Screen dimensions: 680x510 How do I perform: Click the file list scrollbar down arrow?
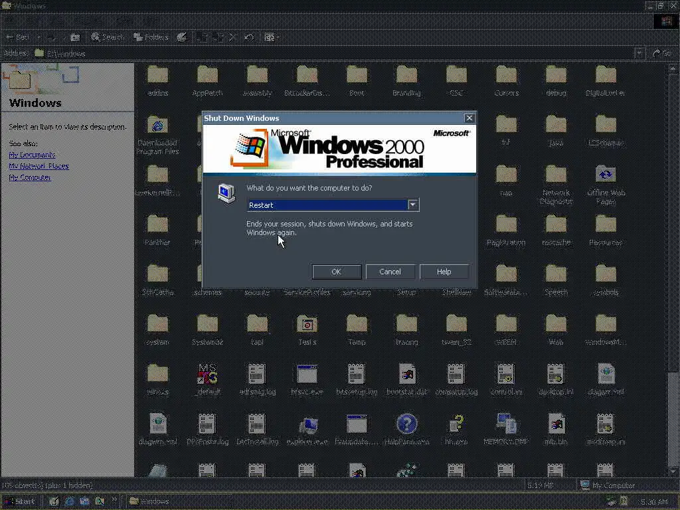click(x=673, y=471)
